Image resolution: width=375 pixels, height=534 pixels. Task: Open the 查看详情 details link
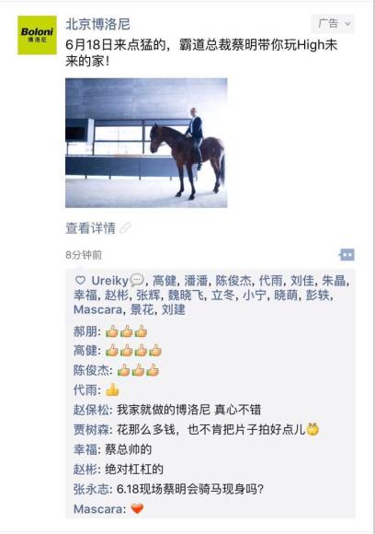tap(90, 228)
